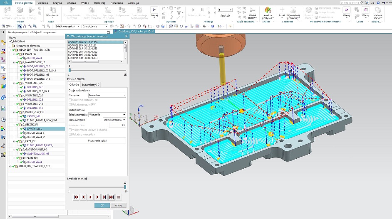
Task: Click the play backward arrow icon
Action: pos(90,197)
